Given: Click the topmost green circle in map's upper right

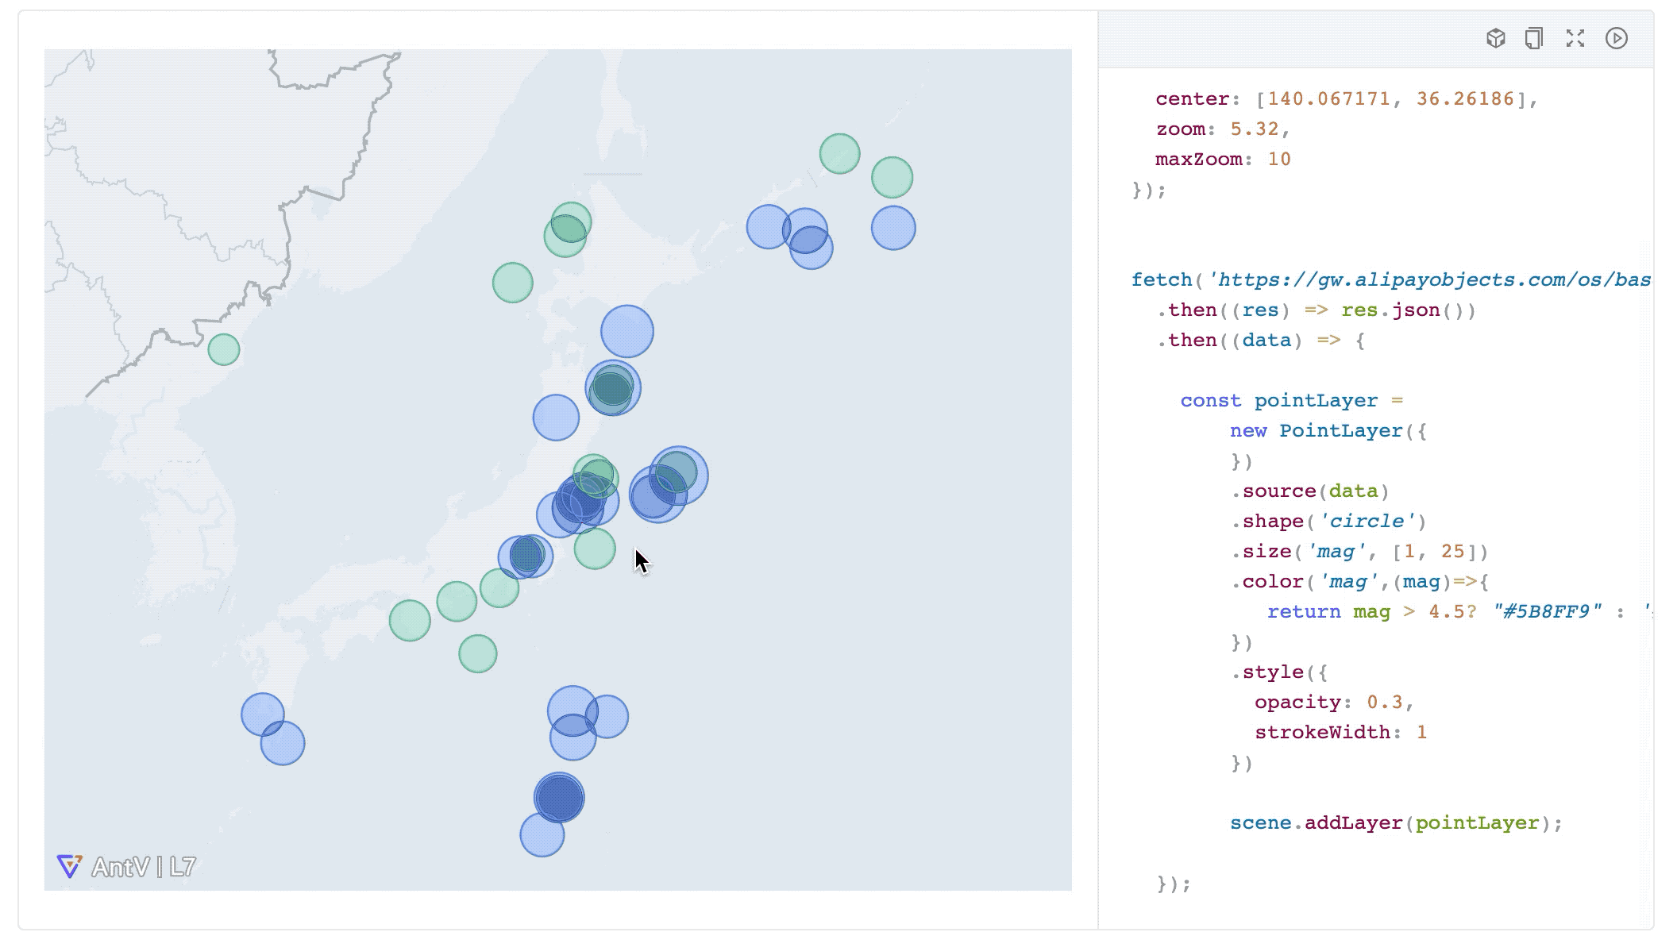Looking at the screenshot, I should (x=839, y=153).
